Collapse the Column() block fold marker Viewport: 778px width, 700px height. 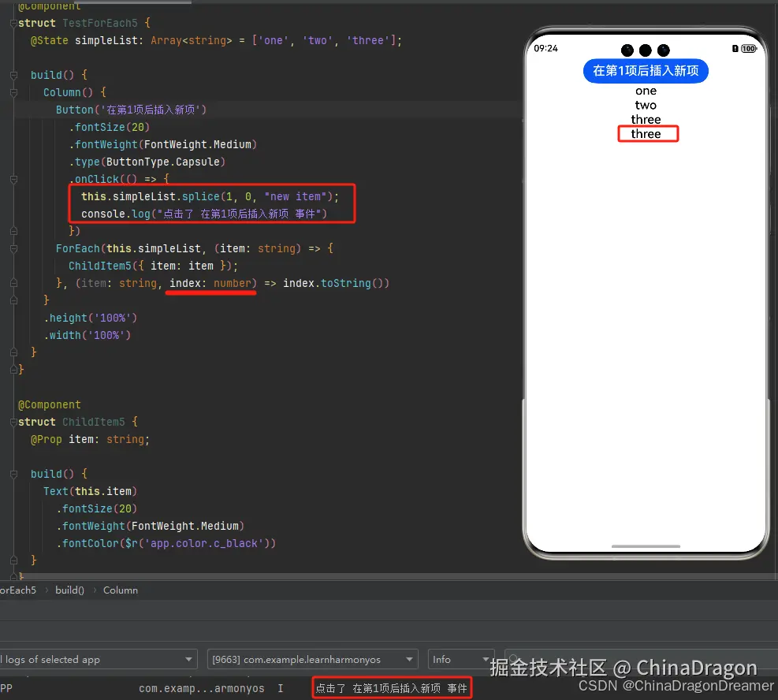(x=13, y=92)
